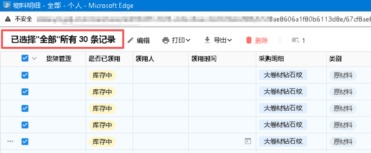This screenshot has height=153, width=371.
Task: Click the printer icon in toolbar
Action: pyautogui.click(x=166, y=40)
